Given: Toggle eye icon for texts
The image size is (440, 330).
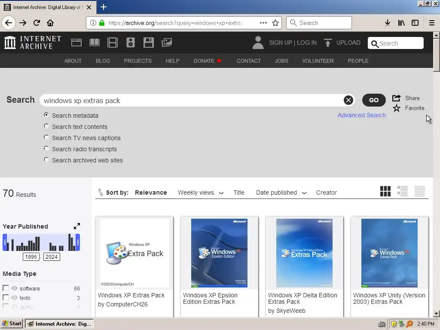Looking at the screenshot, I should click(x=14, y=297).
